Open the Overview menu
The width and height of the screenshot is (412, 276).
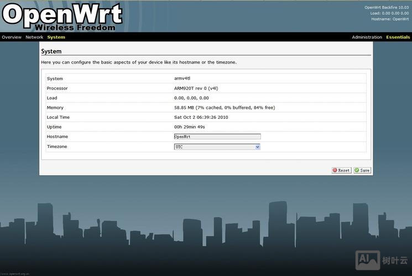pos(11,37)
